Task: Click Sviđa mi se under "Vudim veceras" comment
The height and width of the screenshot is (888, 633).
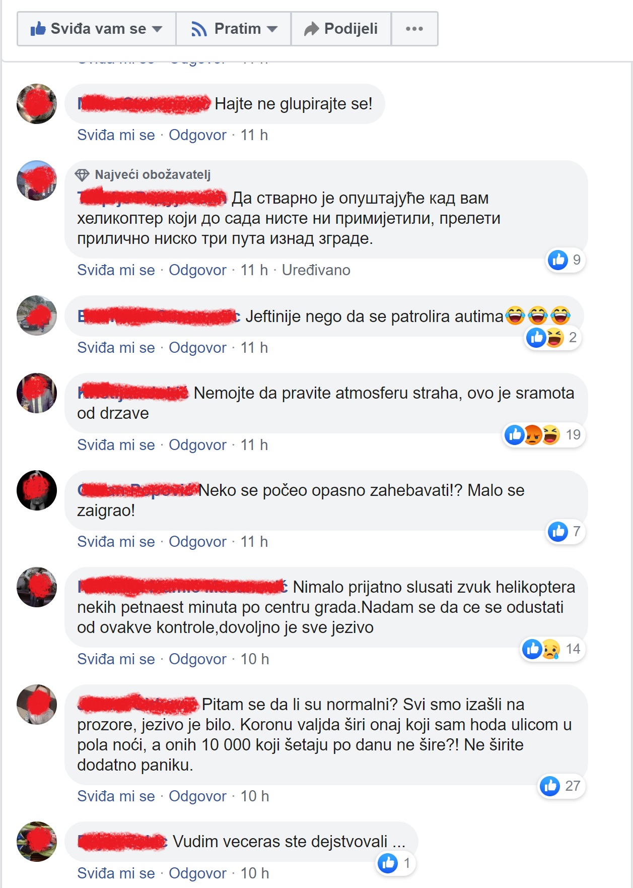Action: pos(116,873)
